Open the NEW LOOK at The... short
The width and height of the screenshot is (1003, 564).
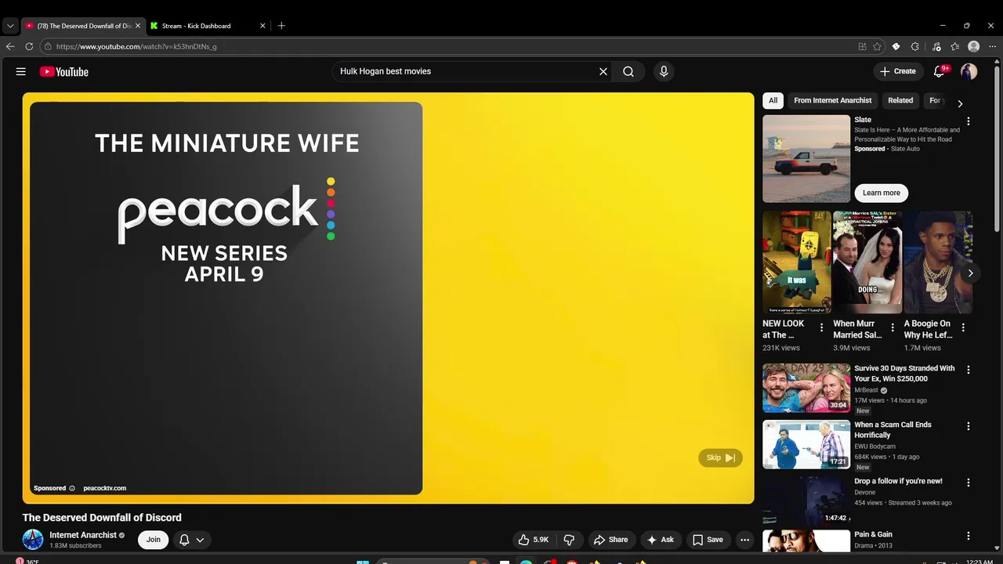pos(797,262)
